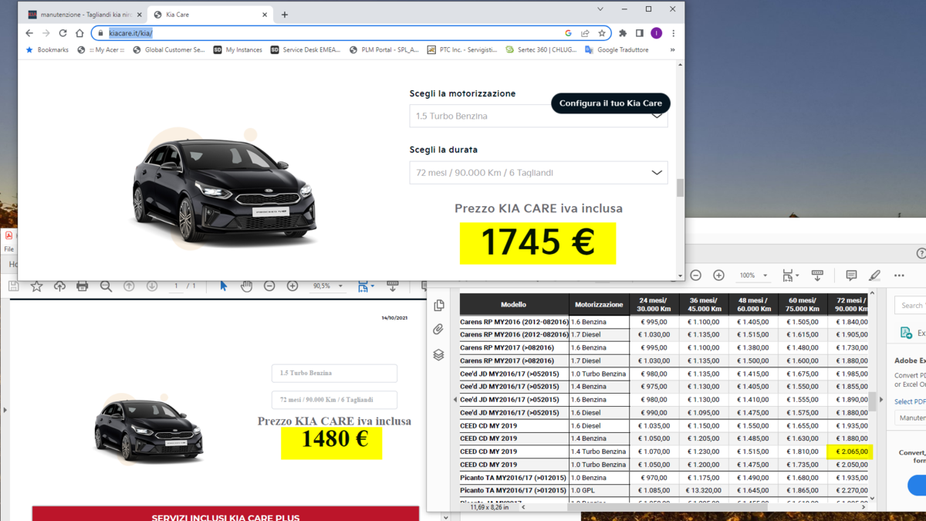The image size is (926, 521).
Task: Click Configura il tuo Kia Care button
Action: pyautogui.click(x=610, y=103)
